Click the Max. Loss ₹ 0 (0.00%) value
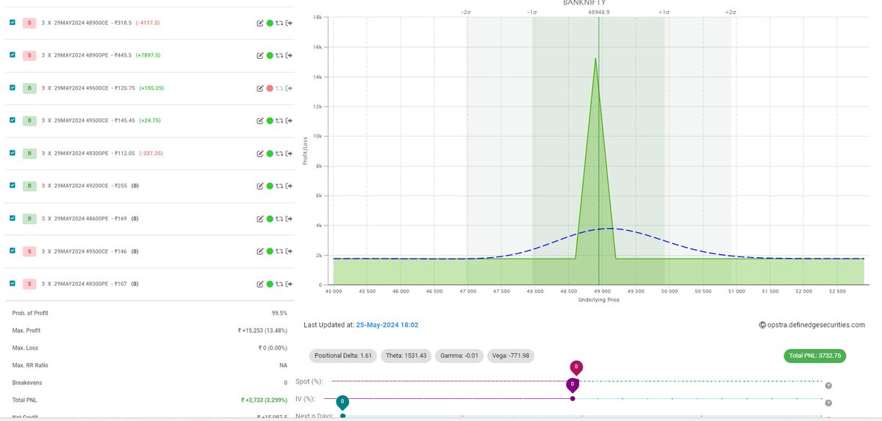Viewport: 882px width, 421px height. pyautogui.click(x=271, y=348)
